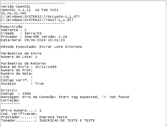Click the 'Start tag expected' error message line
The image size is (167, 127).
pyautogui.click(x=65, y=97)
